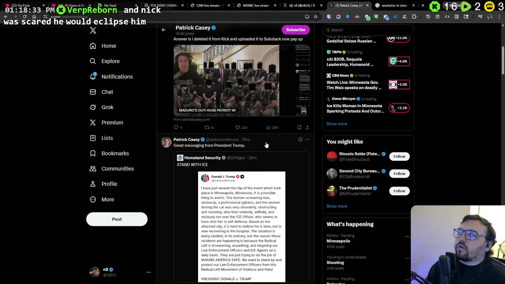Screen dimensions: 505x284
Task: Open more options for Shooting trend
Action: (x=407, y=258)
